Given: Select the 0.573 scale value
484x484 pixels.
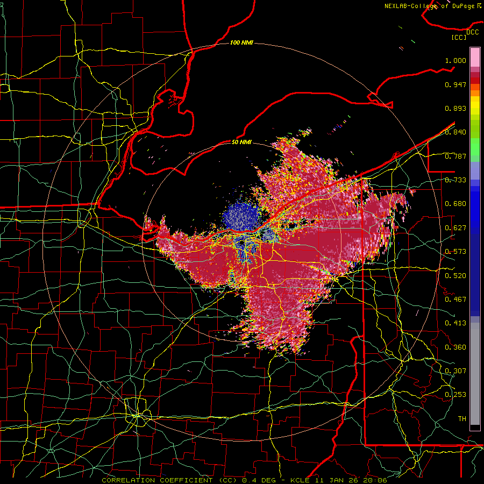Looking at the screenshot, I should [455, 252].
